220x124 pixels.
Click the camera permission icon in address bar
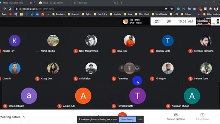click(166, 9)
